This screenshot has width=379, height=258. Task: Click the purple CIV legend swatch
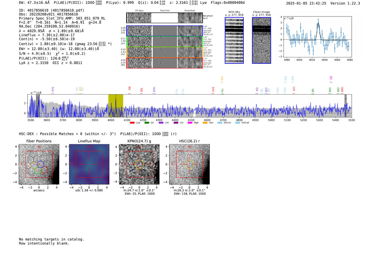[x=161, y=123]
